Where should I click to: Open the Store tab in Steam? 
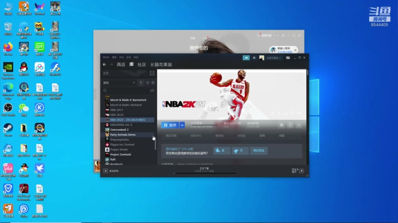[x=121, y=65]
